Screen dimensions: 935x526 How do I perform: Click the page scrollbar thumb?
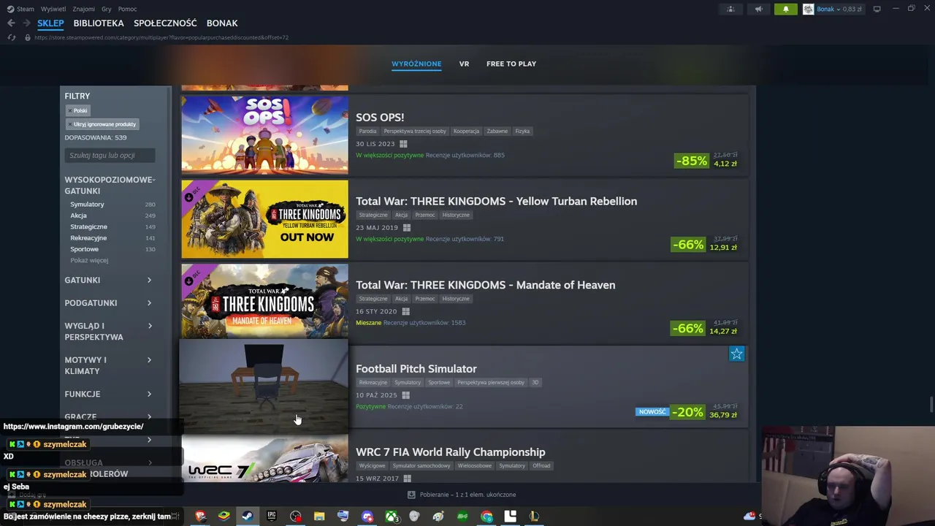pyautogui.click(x=931, y=404)
